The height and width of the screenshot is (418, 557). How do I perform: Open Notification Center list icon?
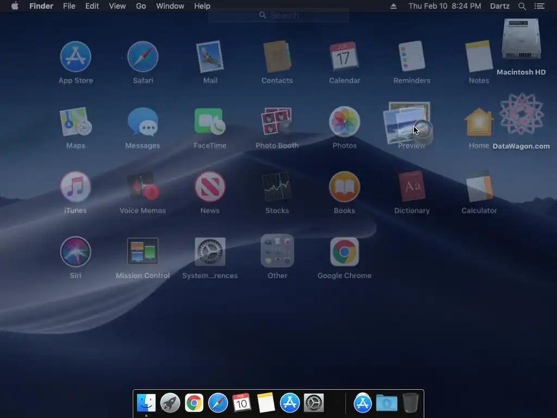point(539,6)
